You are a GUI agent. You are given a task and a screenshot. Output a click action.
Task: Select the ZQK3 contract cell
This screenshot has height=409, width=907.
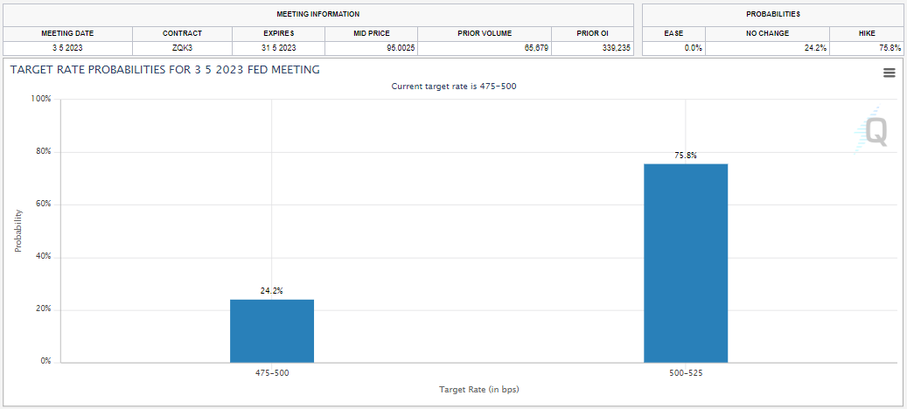183,49
